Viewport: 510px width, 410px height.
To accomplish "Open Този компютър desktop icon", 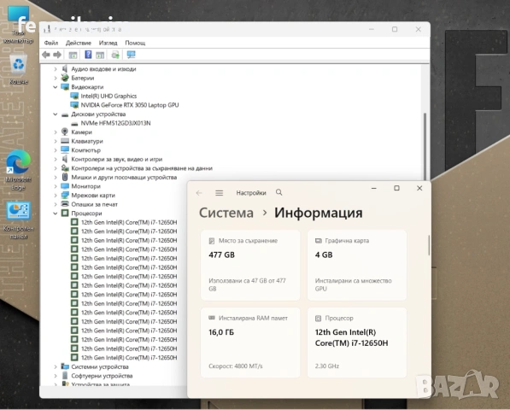I will click(18, 26).
